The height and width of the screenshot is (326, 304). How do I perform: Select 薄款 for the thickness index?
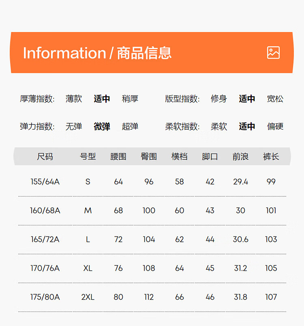(74, 99)
